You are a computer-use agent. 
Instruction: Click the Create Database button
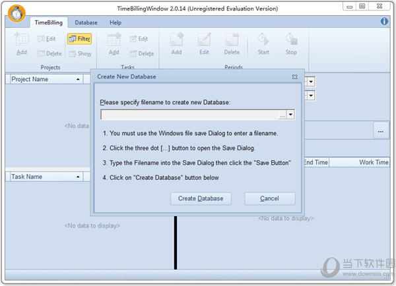pos(201,199)
